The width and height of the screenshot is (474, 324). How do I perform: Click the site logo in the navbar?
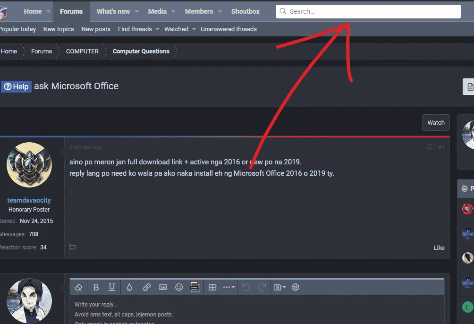[x=4, y=12]
